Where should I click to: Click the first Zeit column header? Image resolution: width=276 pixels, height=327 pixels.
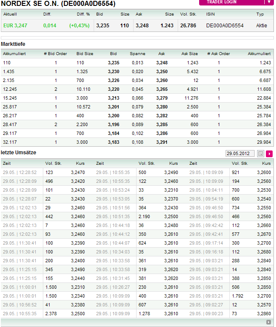point(7,163)
